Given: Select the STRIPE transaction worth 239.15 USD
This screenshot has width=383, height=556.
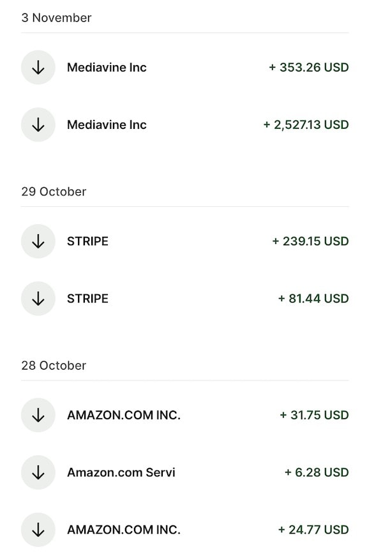Looking at the screenshot, I should point(87,241).
